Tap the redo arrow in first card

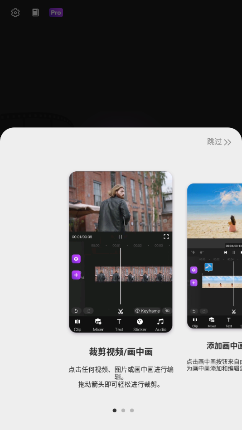[x=88, y=311]
